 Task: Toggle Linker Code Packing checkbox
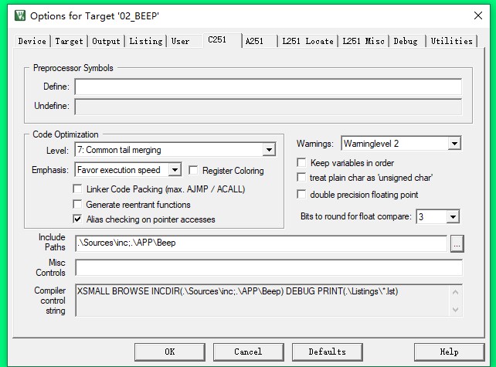click(78, 189)
